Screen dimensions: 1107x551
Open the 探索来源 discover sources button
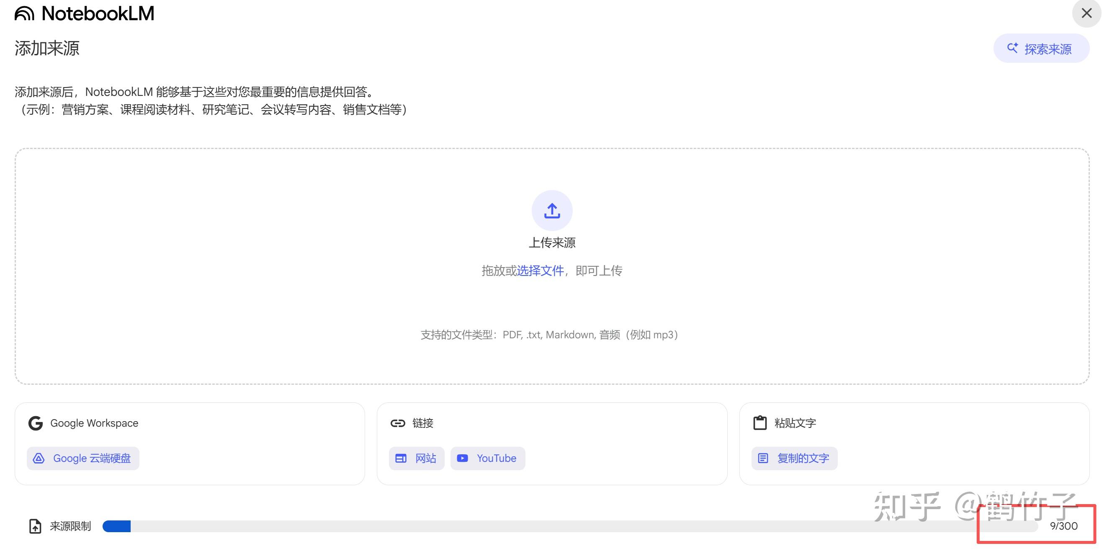(1041, 49)
